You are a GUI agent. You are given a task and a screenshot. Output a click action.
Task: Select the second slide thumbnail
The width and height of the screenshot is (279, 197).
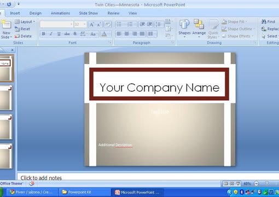coord(6,98)
